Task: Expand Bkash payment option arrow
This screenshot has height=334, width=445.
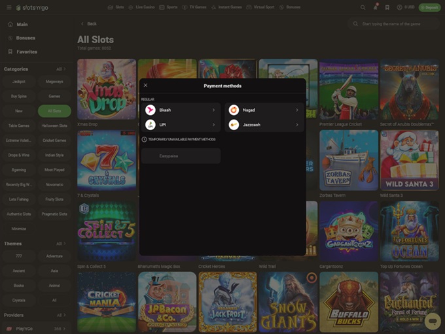Action: coord(213,110)
